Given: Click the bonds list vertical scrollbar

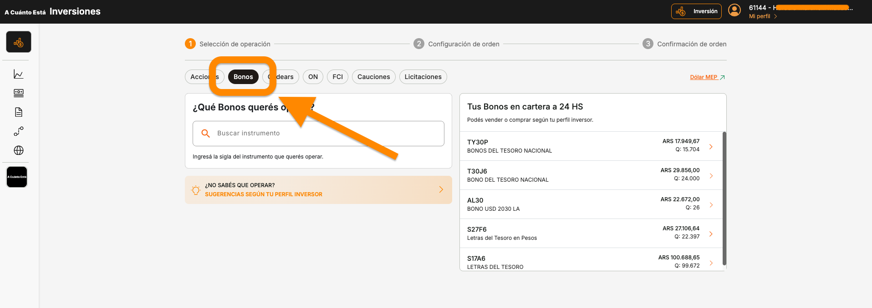Looking at the screenshot, I should 724,198.
